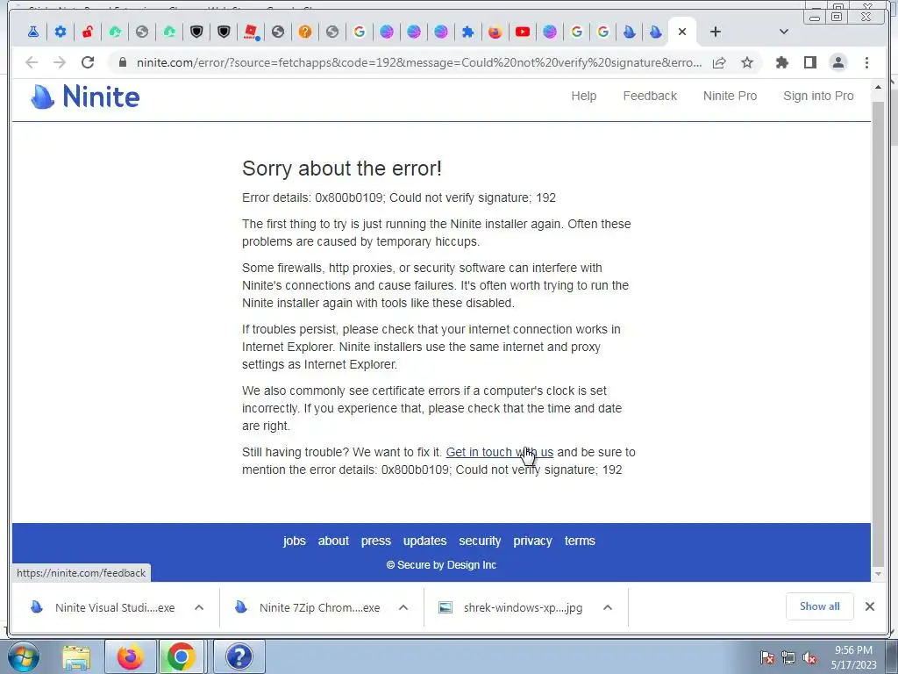Switch to the blue gear settings tab
The width and height of the screenshot is (898, 674).
(x=61, y=32)
